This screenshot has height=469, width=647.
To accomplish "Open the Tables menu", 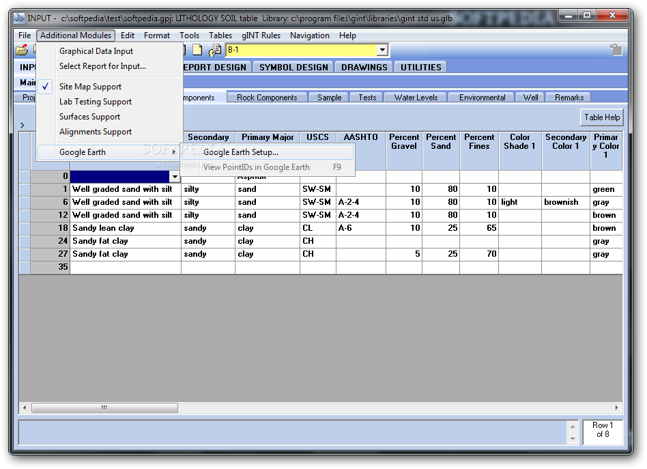I will 220,35.
